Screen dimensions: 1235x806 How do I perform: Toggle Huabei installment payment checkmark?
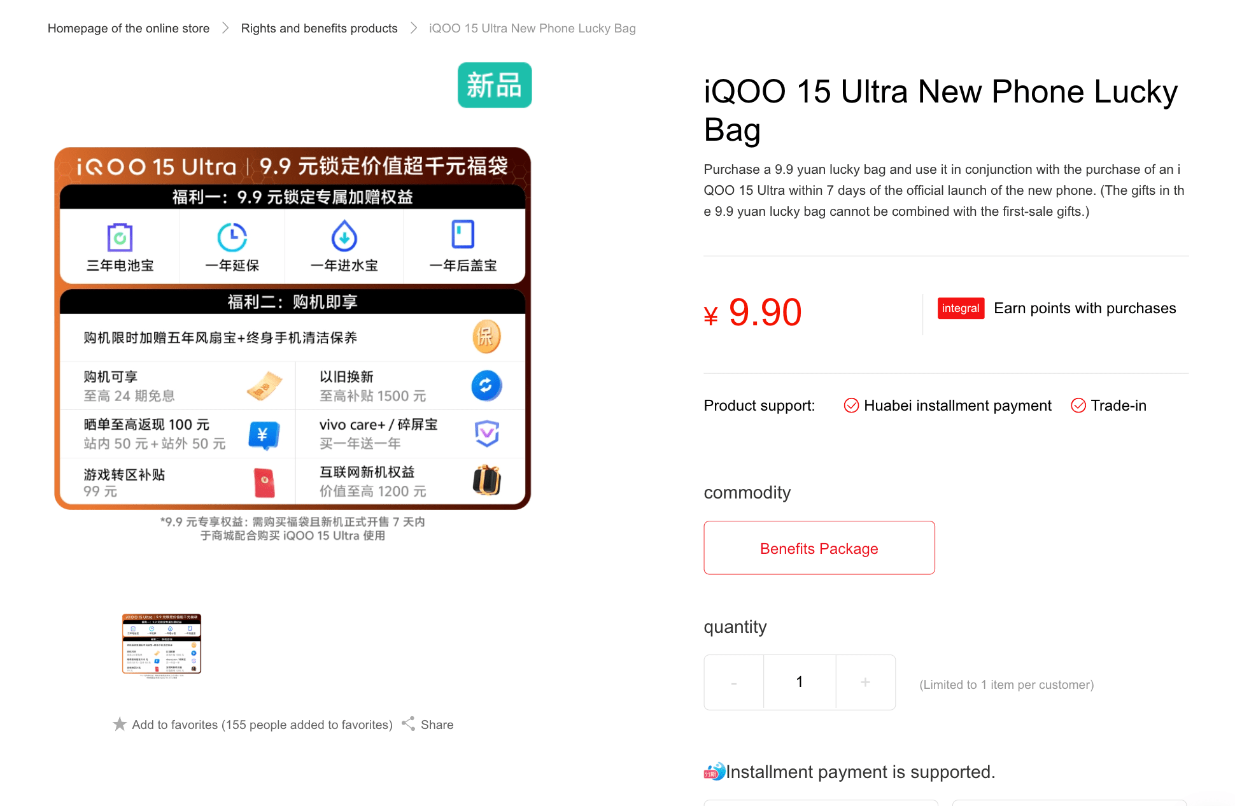851,406
